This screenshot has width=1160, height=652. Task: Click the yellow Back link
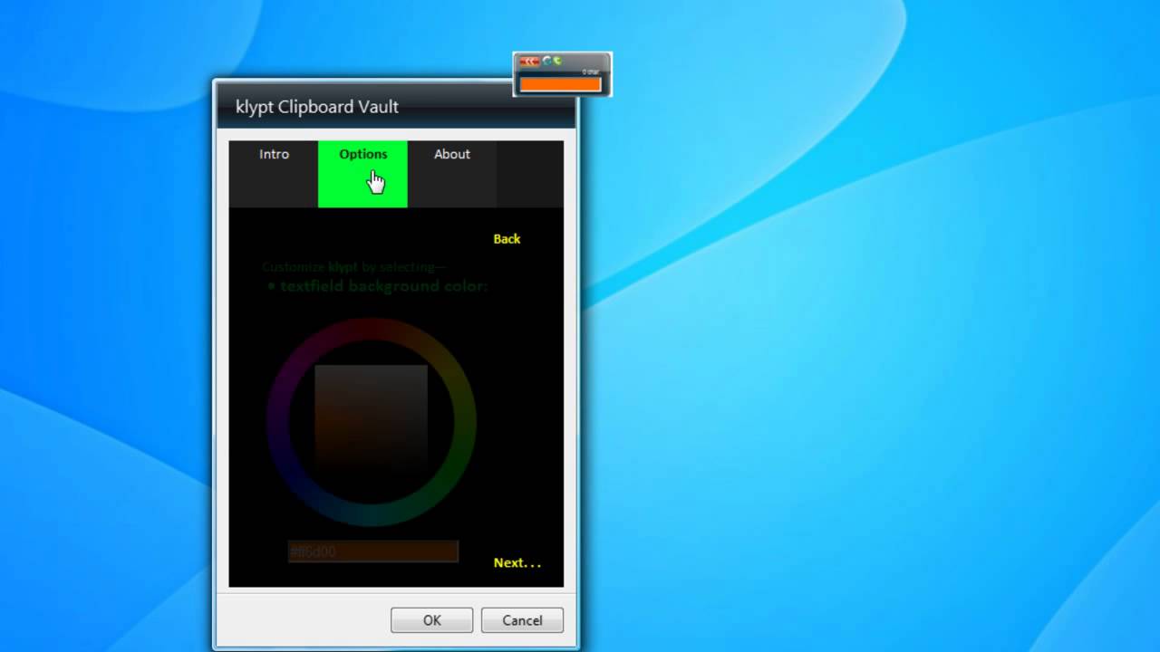coord(507,239)
